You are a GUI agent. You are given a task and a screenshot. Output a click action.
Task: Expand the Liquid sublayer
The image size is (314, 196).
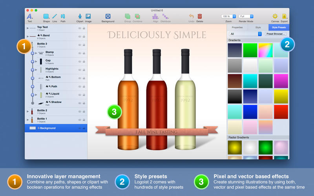tap(36, 95)
